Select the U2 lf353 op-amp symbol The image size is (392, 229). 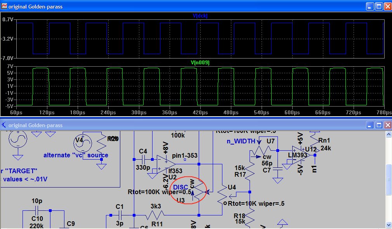pyautogui.click(x=166, y=164)
